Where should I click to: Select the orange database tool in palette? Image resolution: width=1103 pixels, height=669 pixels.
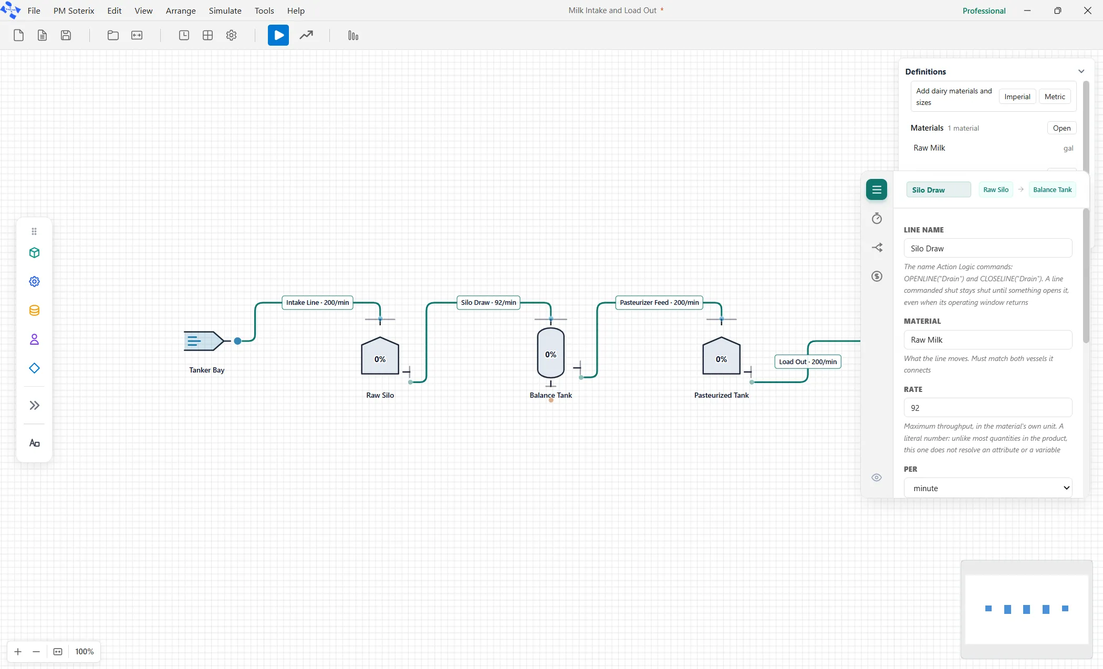click(34, 311)
